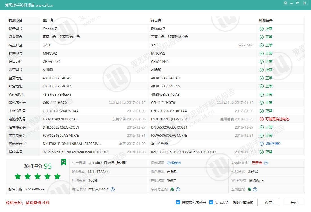Click 低温Wi-Fi module value
The height and width of the screenshot is (212, 311).
256,180
